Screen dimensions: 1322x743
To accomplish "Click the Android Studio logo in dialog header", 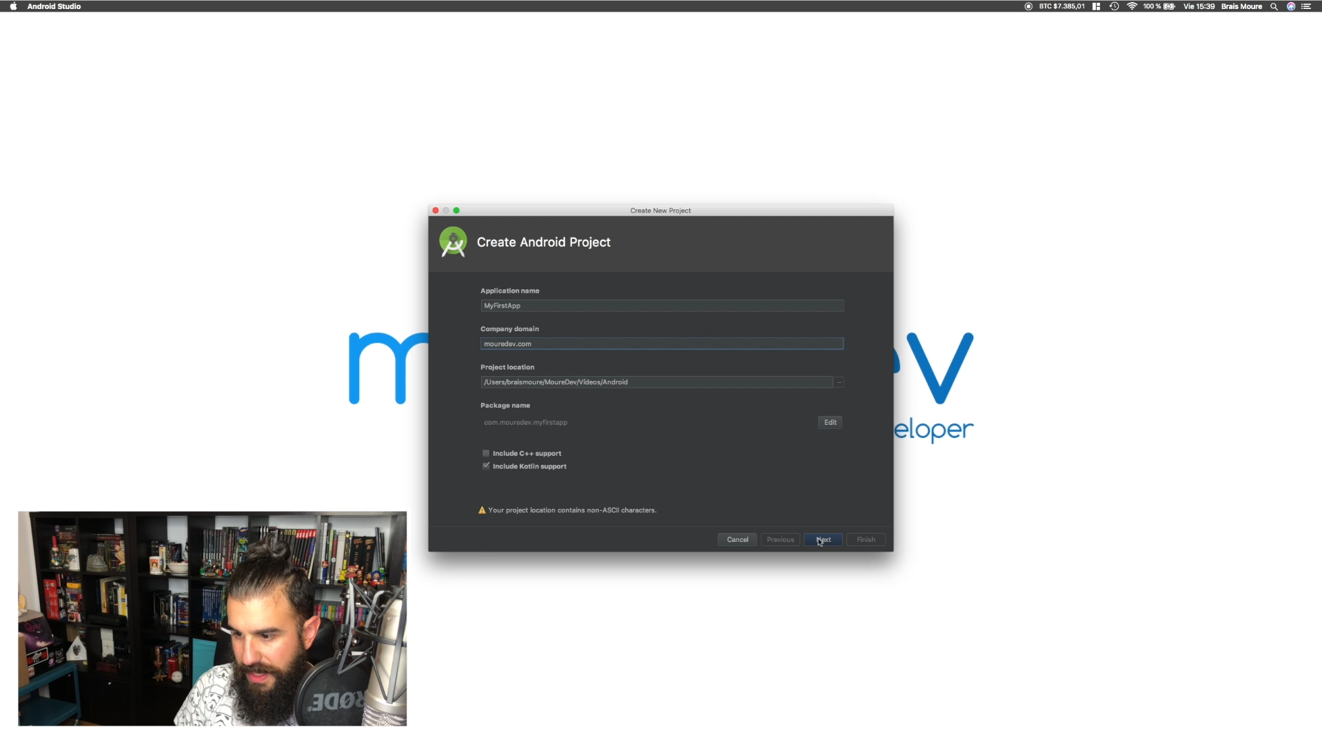I will click(453, 242).
